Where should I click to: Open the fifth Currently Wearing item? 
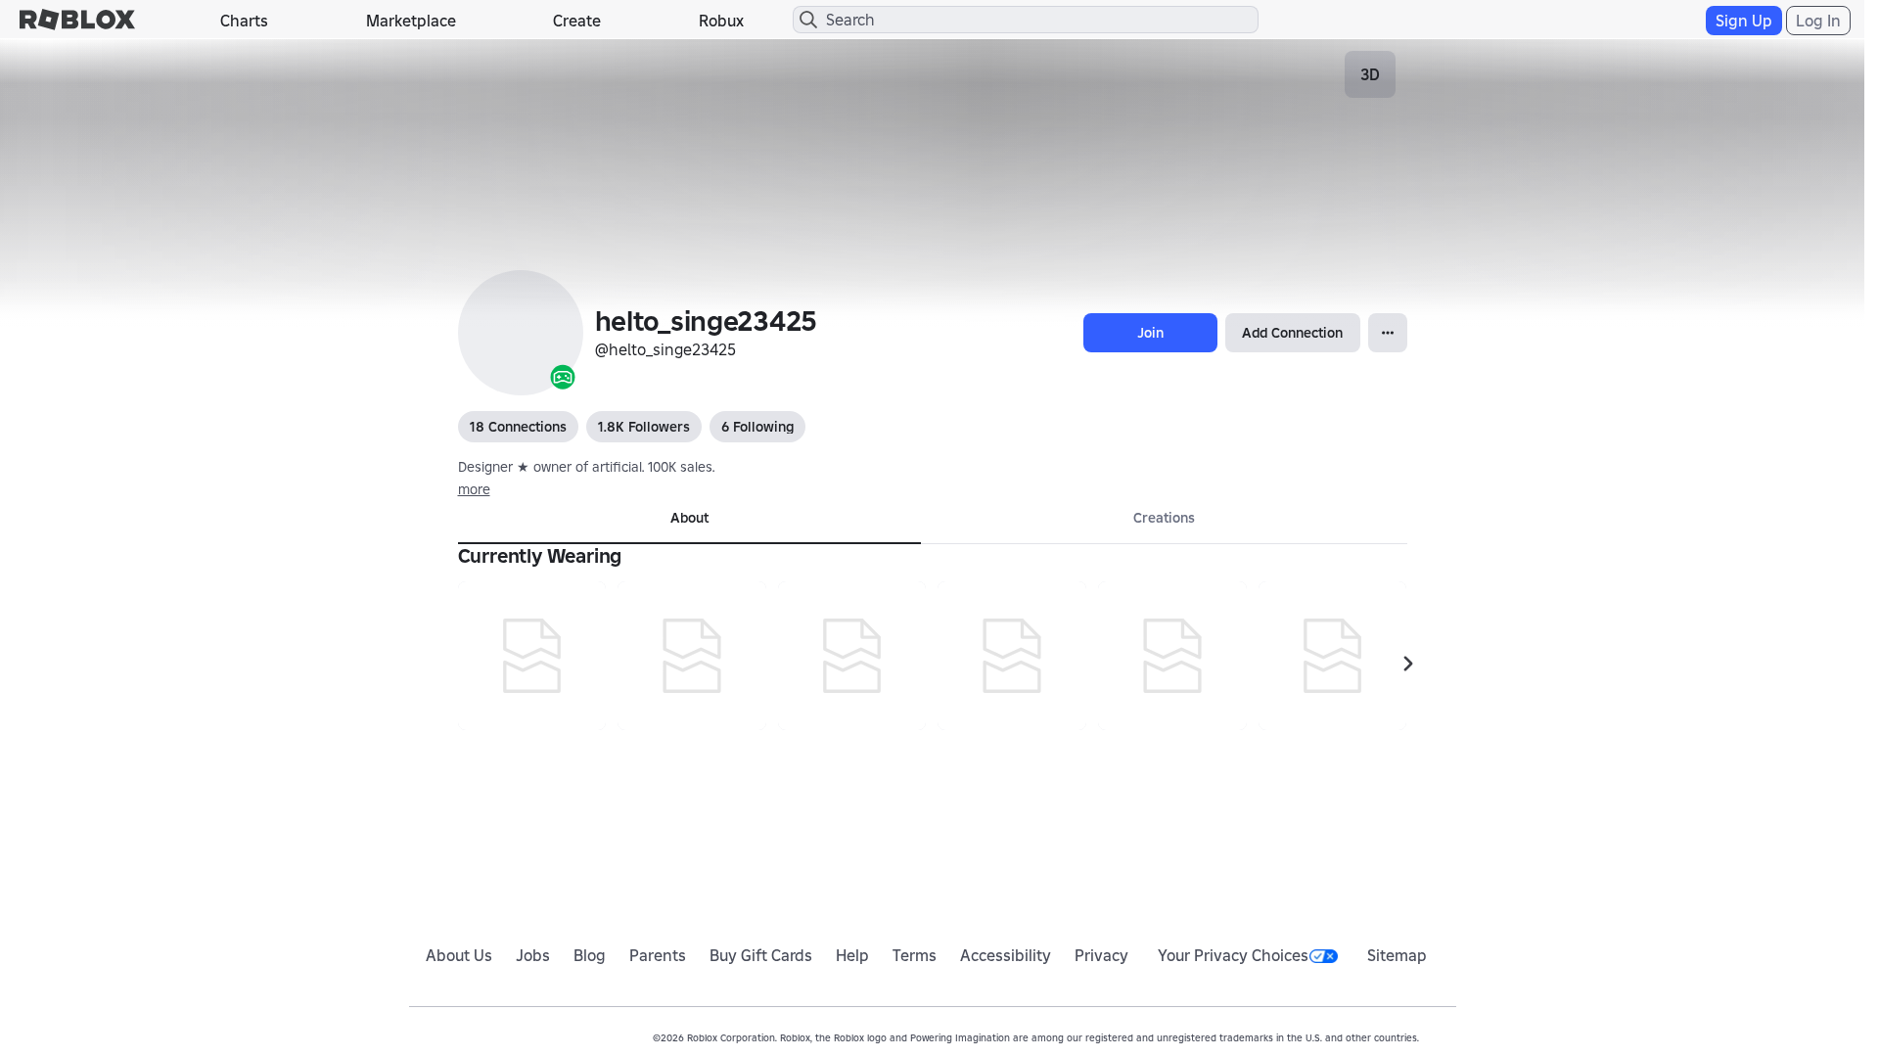click(x=1172, y=656)
